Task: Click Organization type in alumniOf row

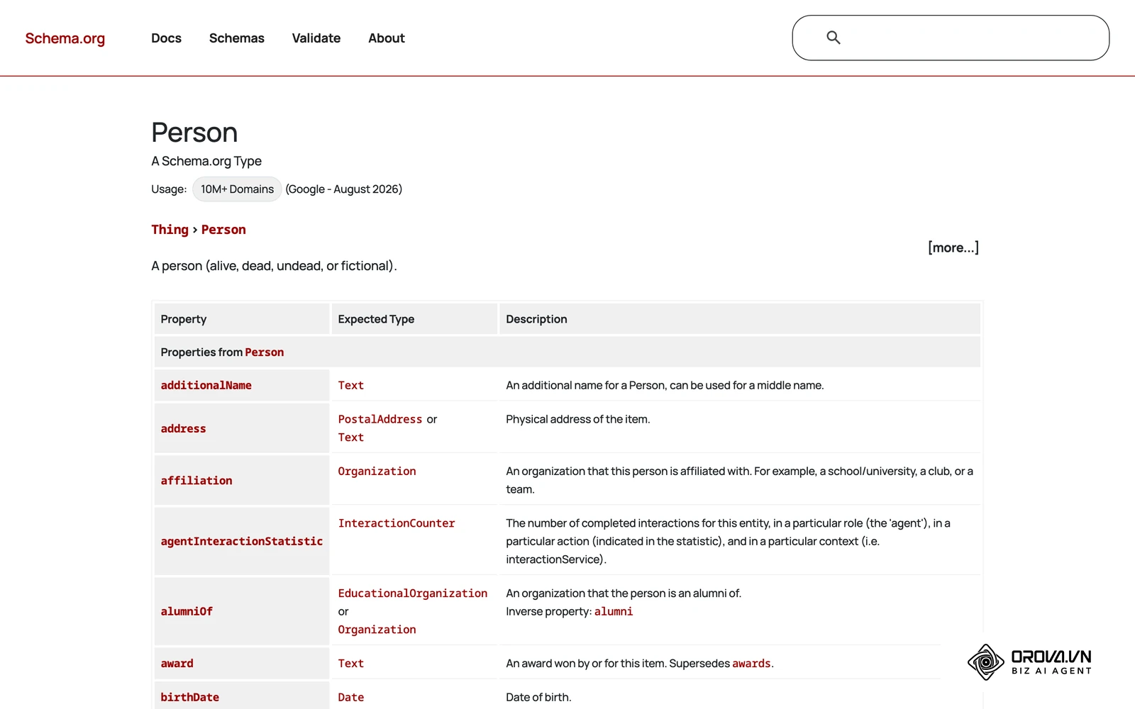Action: coord(377,630)
